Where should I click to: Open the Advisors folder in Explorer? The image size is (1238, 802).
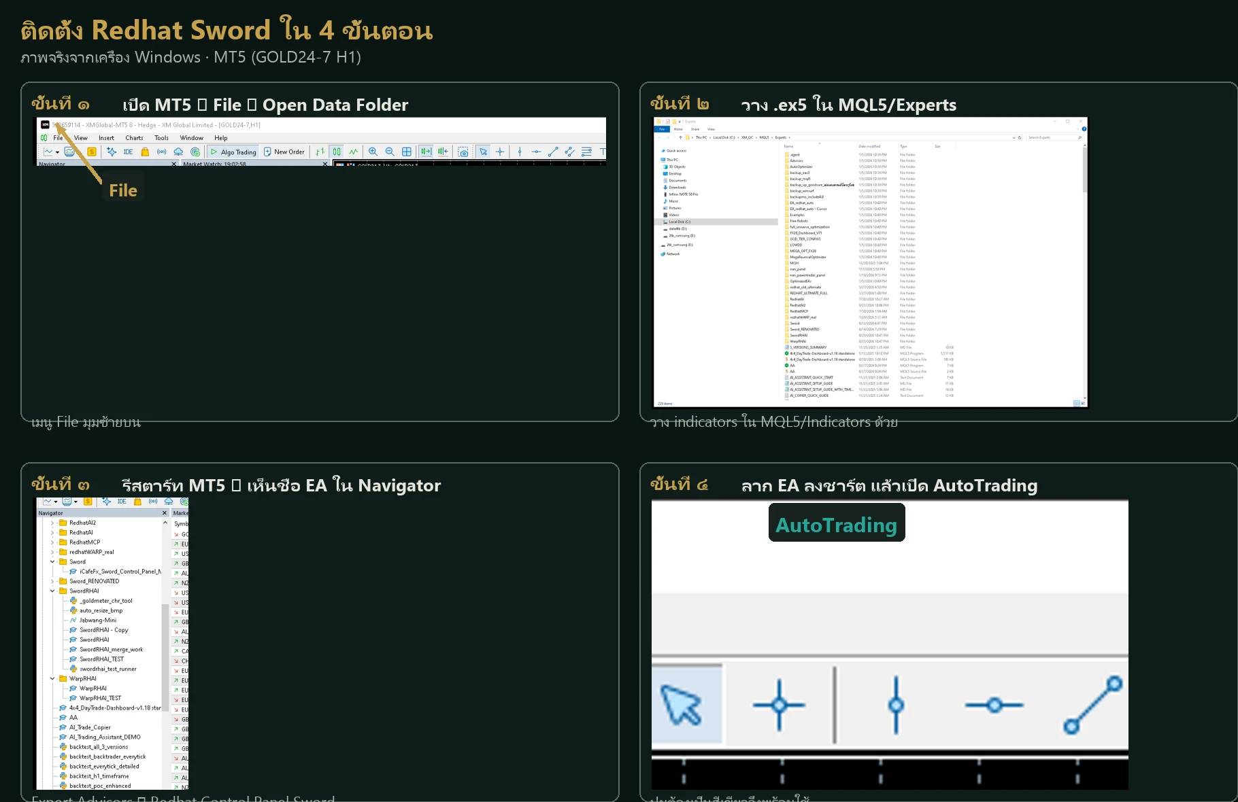(796, 161)
